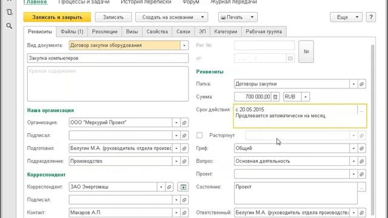Open the Печать menu button
388x218 pixels.
coord(238,18)
